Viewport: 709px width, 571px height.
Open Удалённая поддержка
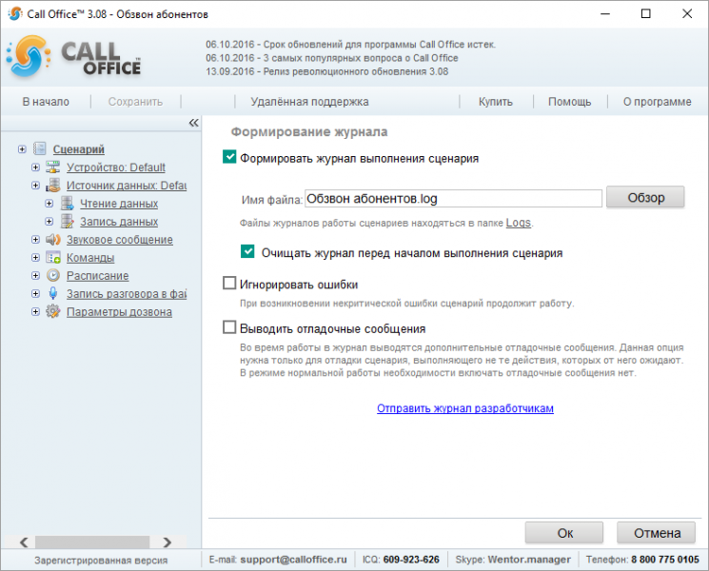(x=309, y=102)
